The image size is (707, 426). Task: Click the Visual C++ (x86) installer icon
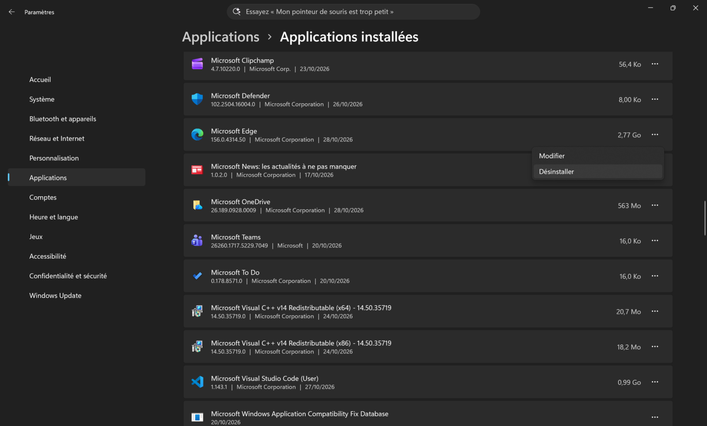tap(197, 347)
